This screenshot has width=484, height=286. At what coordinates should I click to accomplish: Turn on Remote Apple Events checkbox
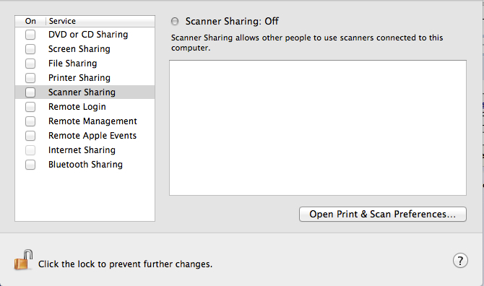coord(30,136)
